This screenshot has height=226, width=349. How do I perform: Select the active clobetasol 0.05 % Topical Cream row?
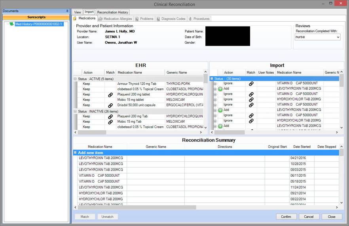[140, 89]
